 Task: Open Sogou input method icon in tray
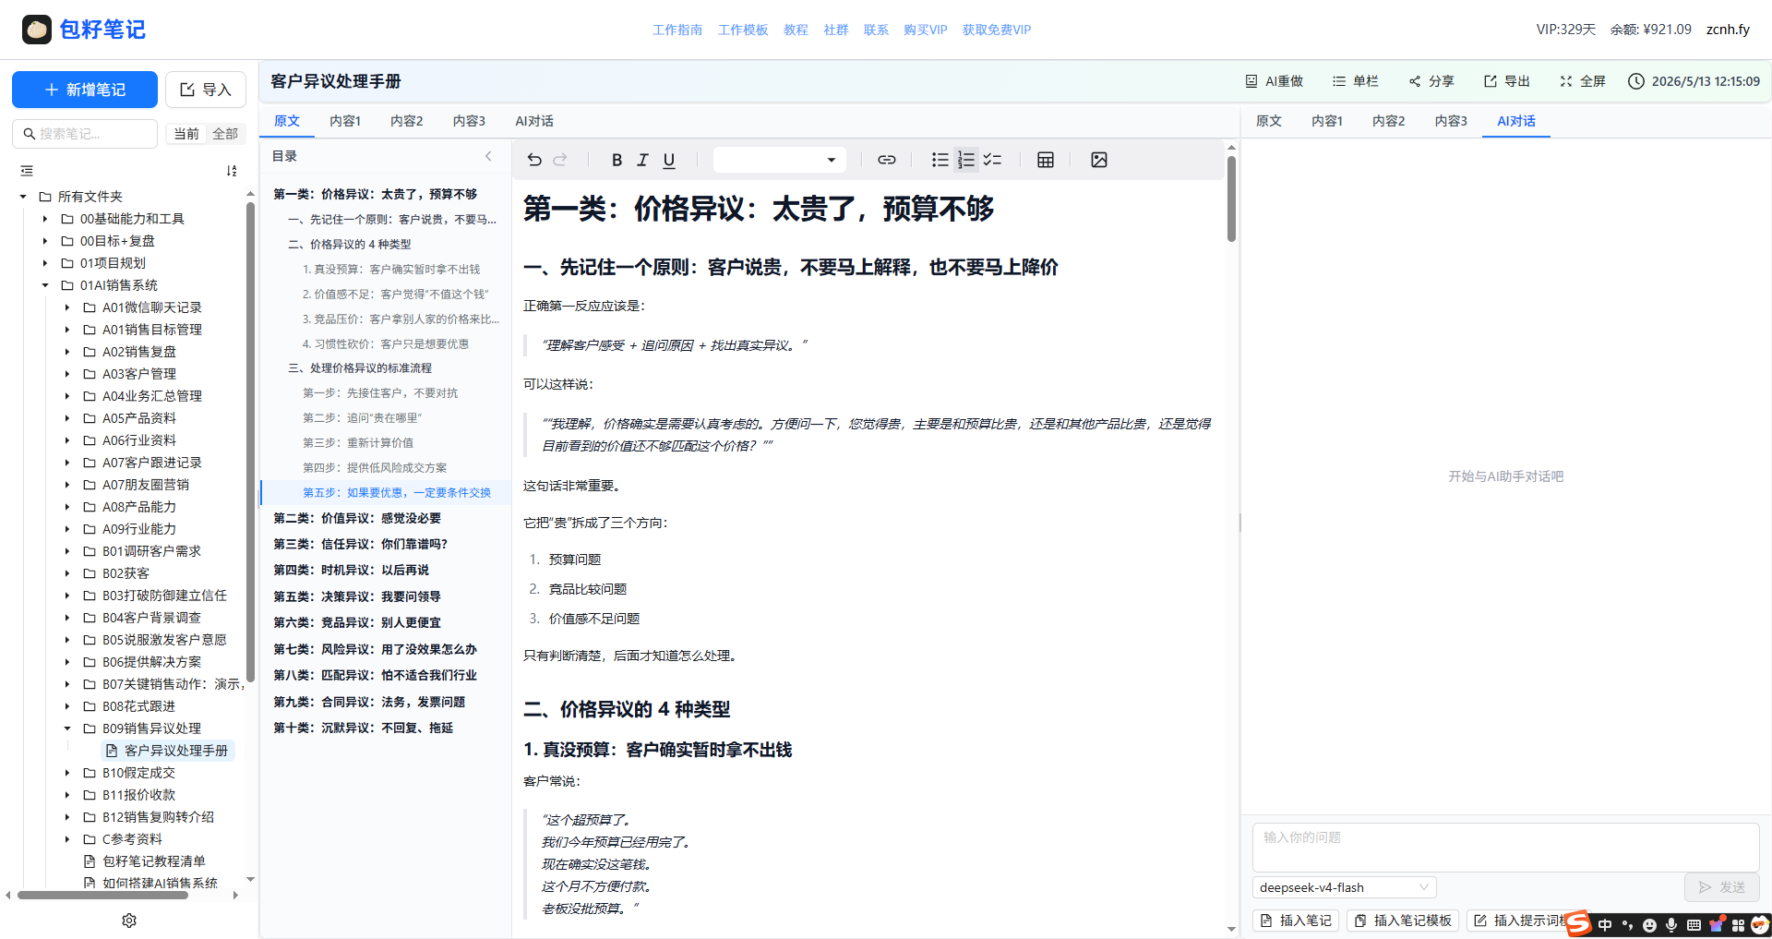click(1578, 923)
